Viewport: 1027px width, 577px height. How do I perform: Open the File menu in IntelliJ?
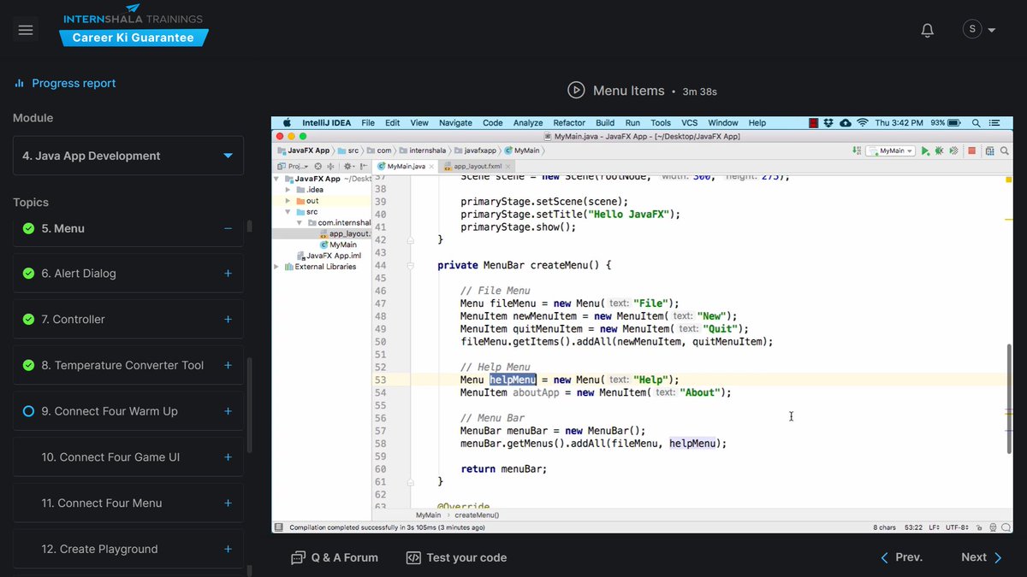point(368,123)
